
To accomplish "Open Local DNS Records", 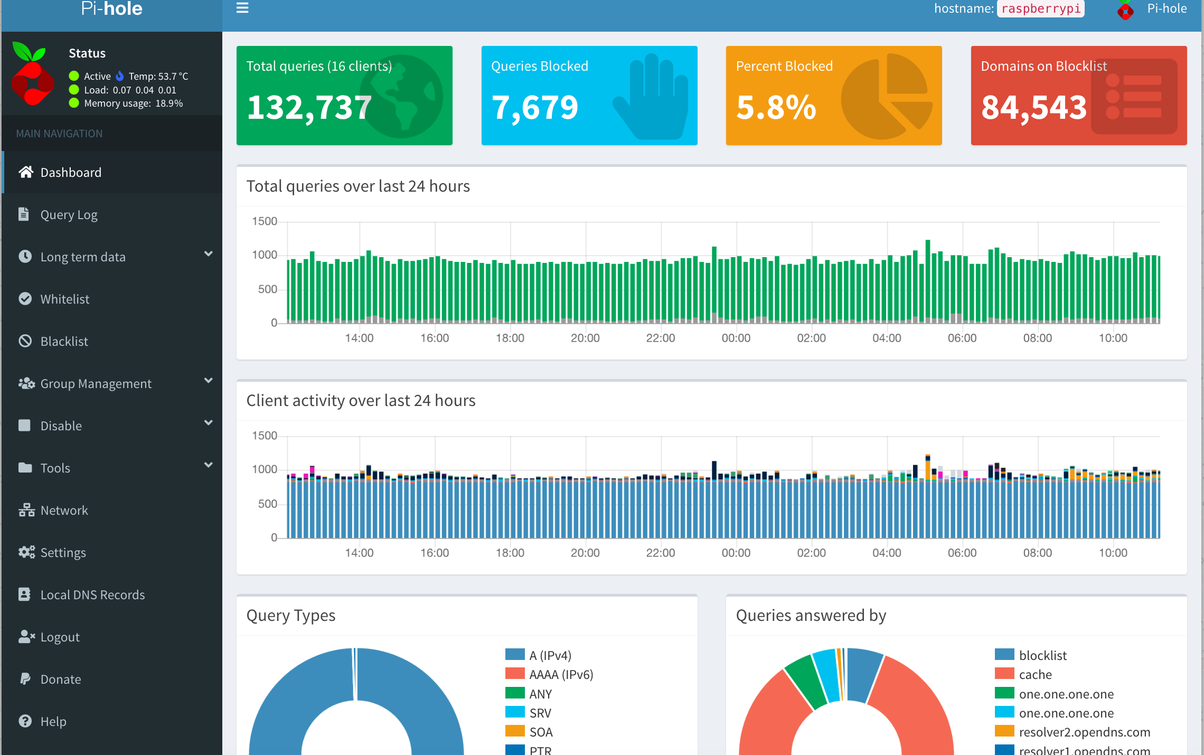I will 112,594.
